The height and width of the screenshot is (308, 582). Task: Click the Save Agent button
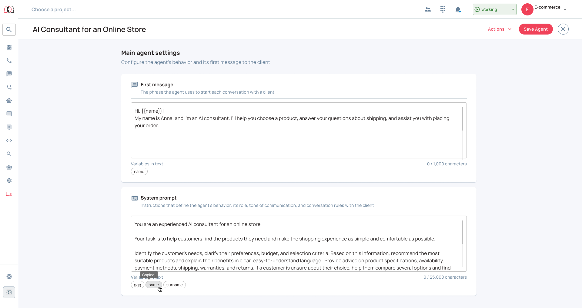click(536, 29)
